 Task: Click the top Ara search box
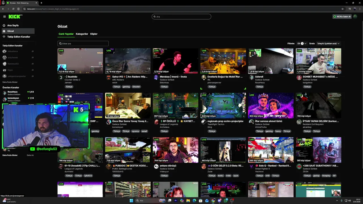pyautogui.click(x=181, y=16)
